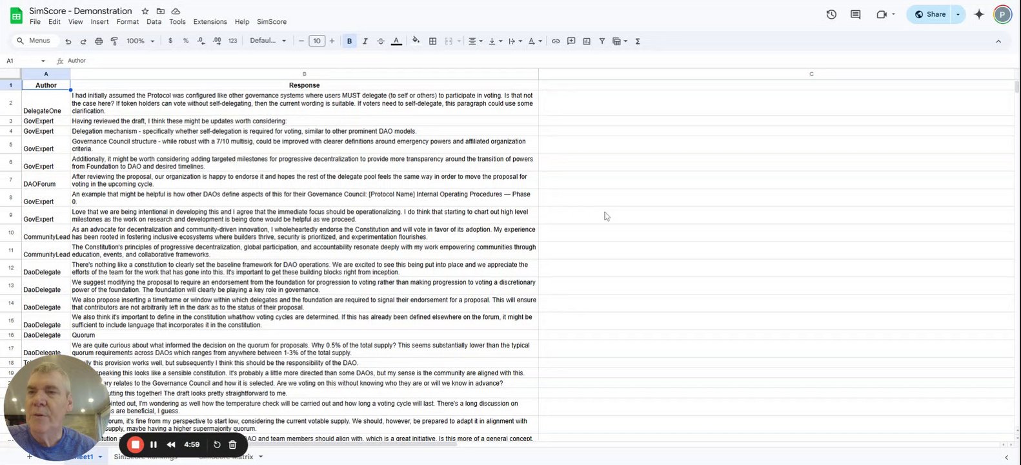
Task: Open the borders menu
Action: click(x=432, y=41)
